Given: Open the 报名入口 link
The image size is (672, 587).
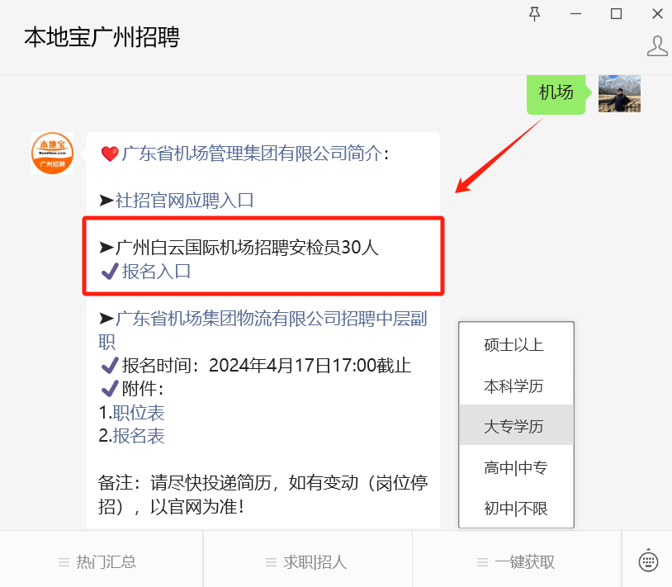Looking at the screenshot, I should (156, 272).
